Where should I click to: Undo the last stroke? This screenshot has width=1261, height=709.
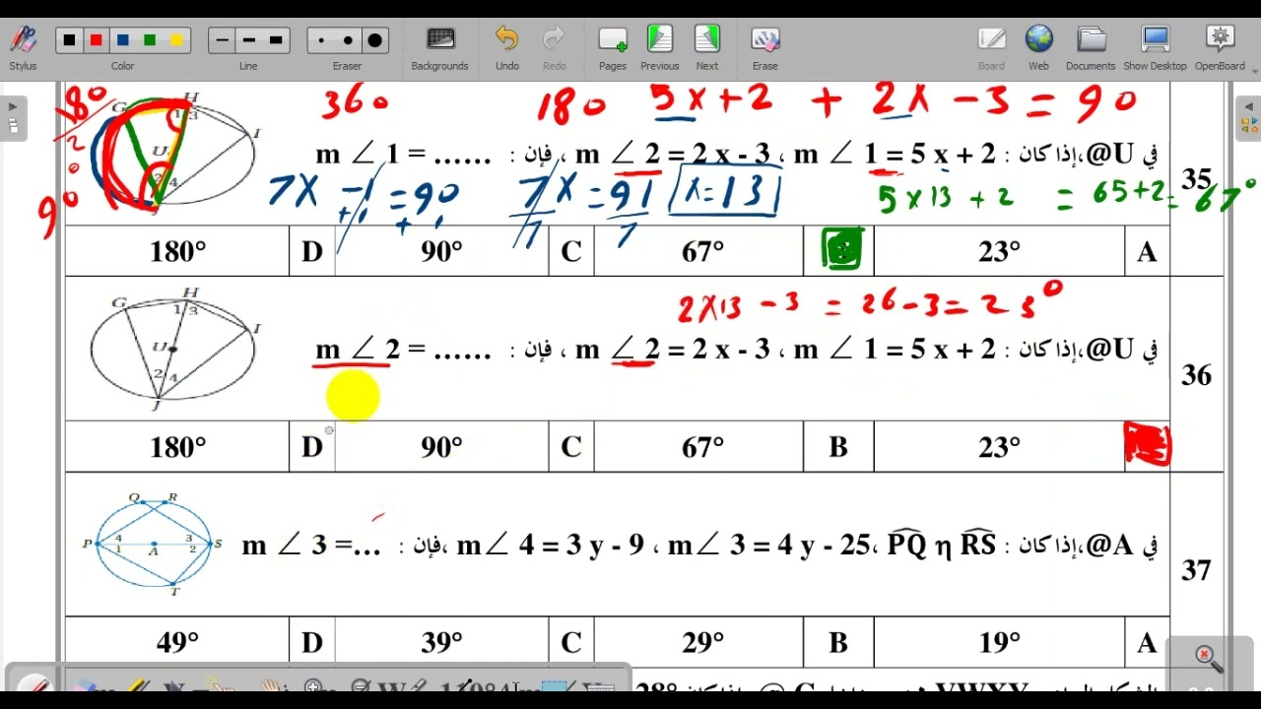click(x=506, y=46)
